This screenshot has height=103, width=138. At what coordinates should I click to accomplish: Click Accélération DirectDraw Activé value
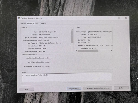click(47, 58)
